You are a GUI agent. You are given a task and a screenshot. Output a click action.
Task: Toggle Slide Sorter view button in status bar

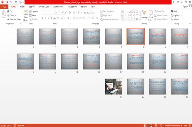coord(151,125)
